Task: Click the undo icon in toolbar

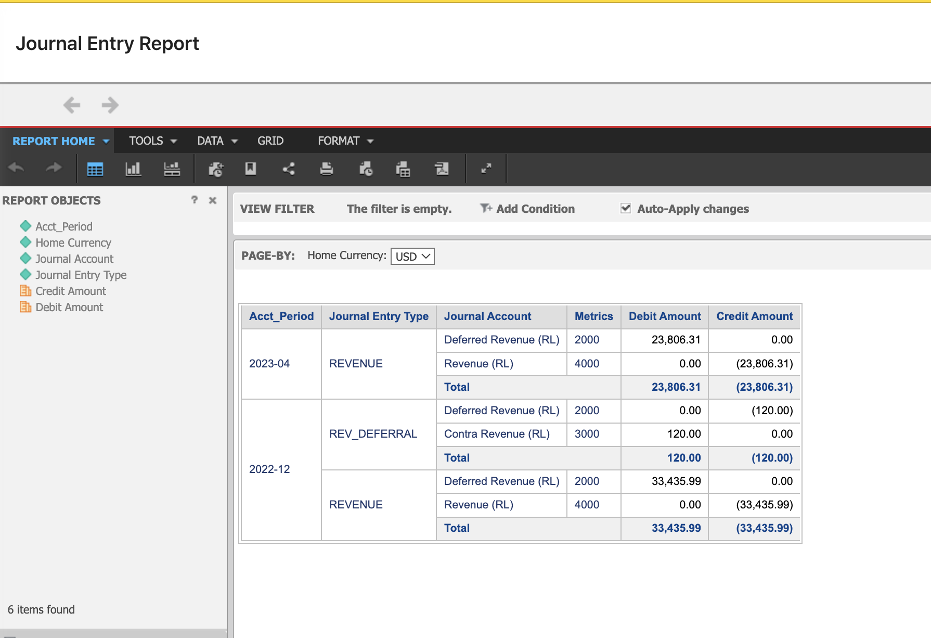Action: [x=17, y=169]
